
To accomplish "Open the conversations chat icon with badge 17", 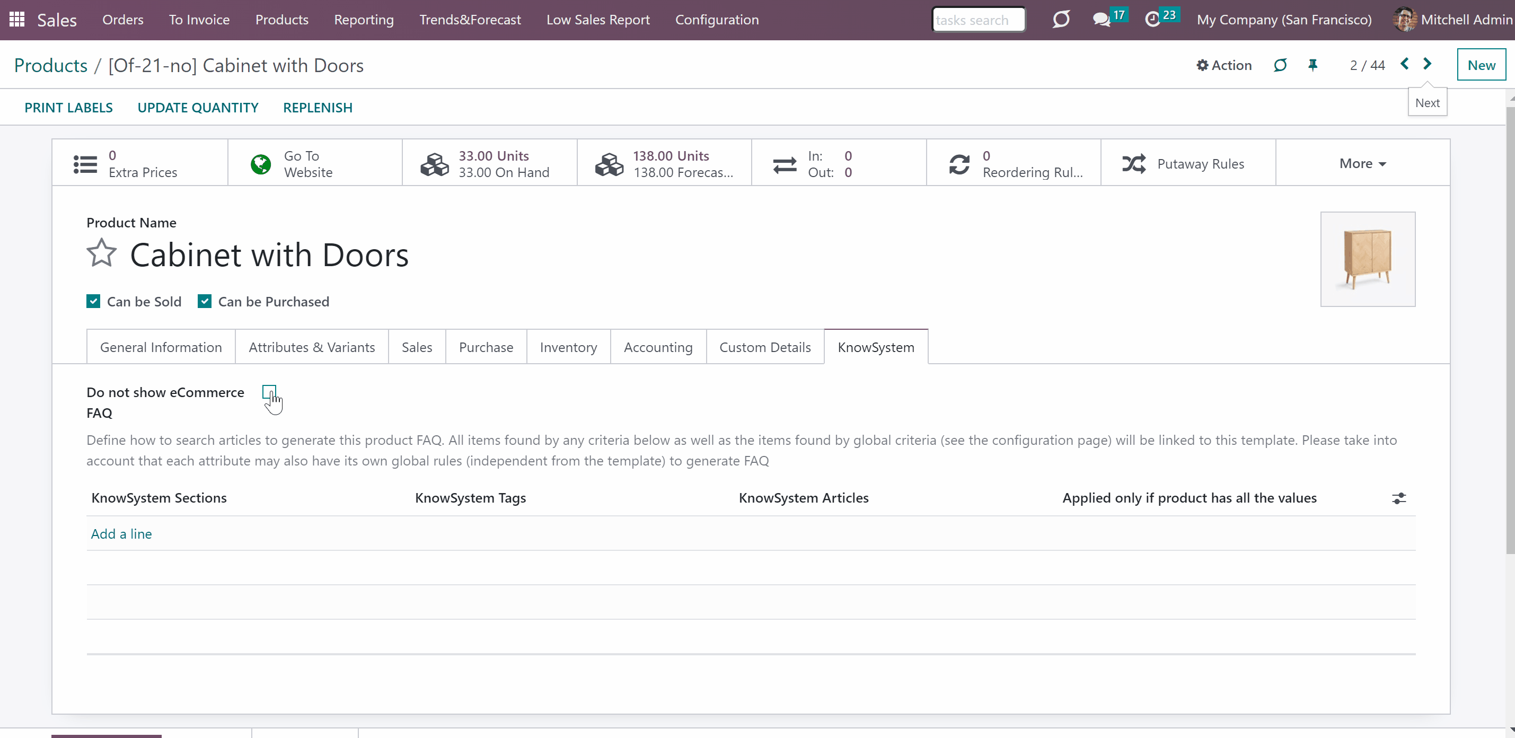I will (x=1102, y=20).
